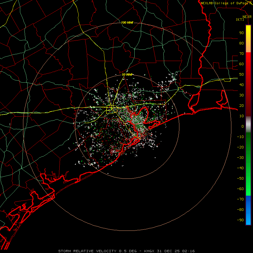Screen dimensions: 253x253
Task: Pick the "-30" value on the velocity scale
Action: coord(240,158)
